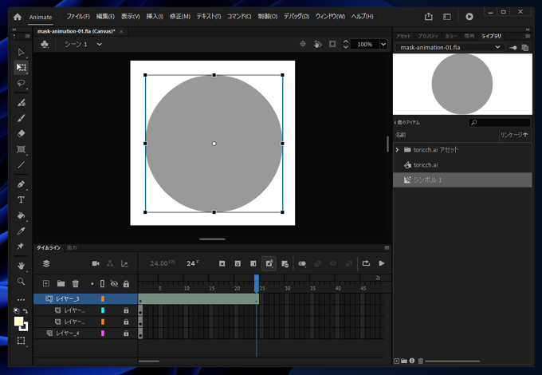542x375 pixels.
Task: Select the Zoom magnifier tool
Action: pos(22,282)
